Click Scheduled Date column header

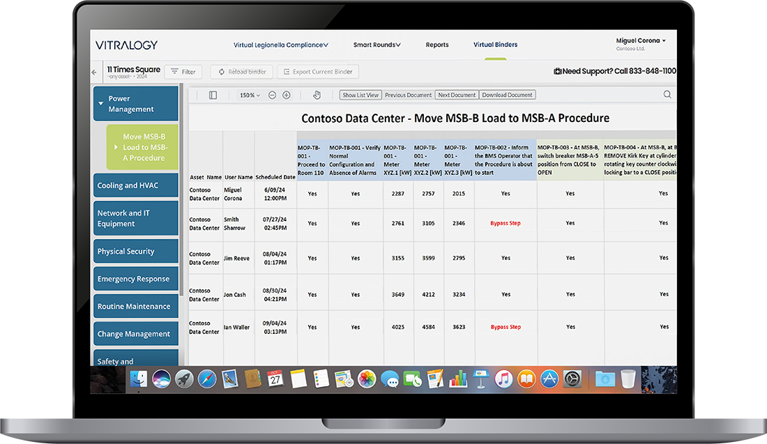coord(275,177)
